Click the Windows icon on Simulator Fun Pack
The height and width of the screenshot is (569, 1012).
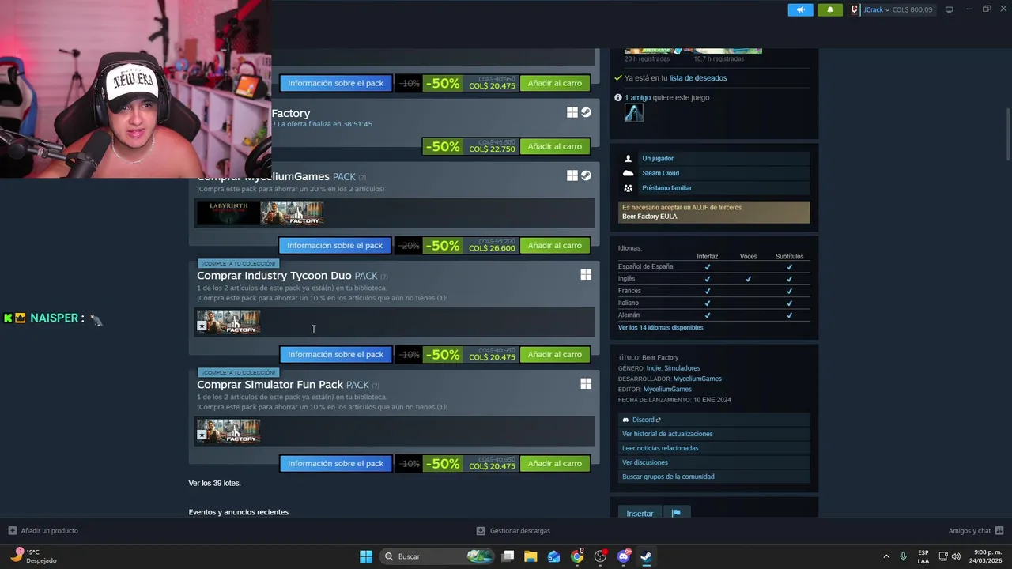586,383
